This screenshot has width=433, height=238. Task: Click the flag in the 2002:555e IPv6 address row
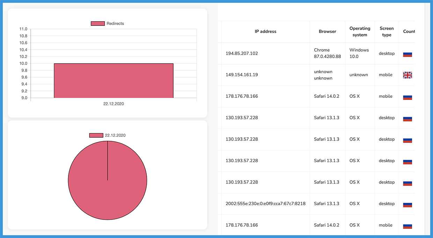pos(408,204)
